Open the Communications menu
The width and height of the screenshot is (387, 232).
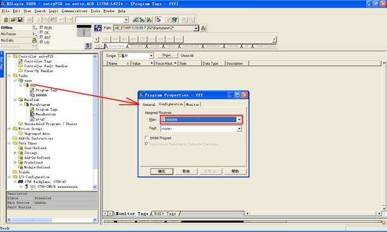tap(74, 11)
